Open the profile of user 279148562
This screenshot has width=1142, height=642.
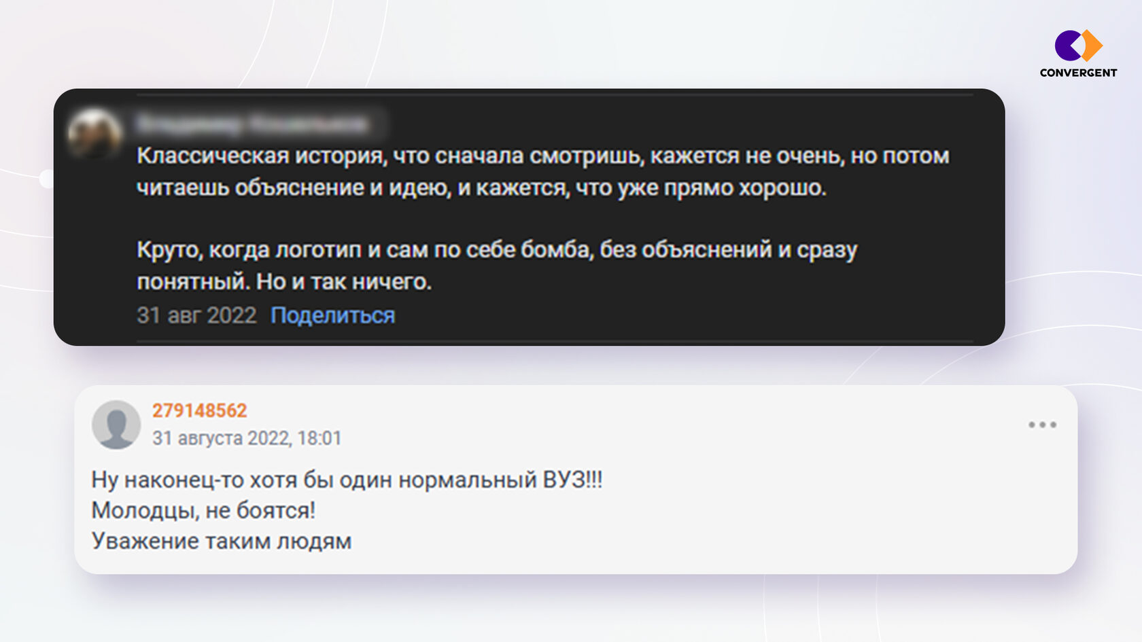[199, 409]
